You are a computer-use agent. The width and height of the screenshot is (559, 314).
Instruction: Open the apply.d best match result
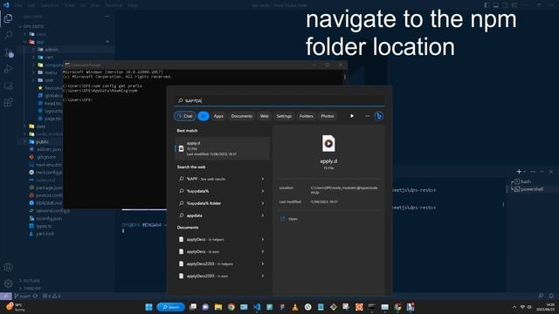point(222,148)
